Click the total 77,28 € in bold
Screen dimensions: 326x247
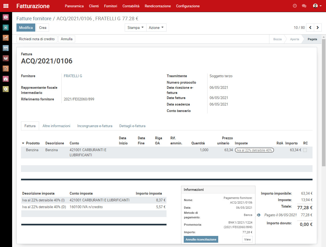(x=305, y=208)
